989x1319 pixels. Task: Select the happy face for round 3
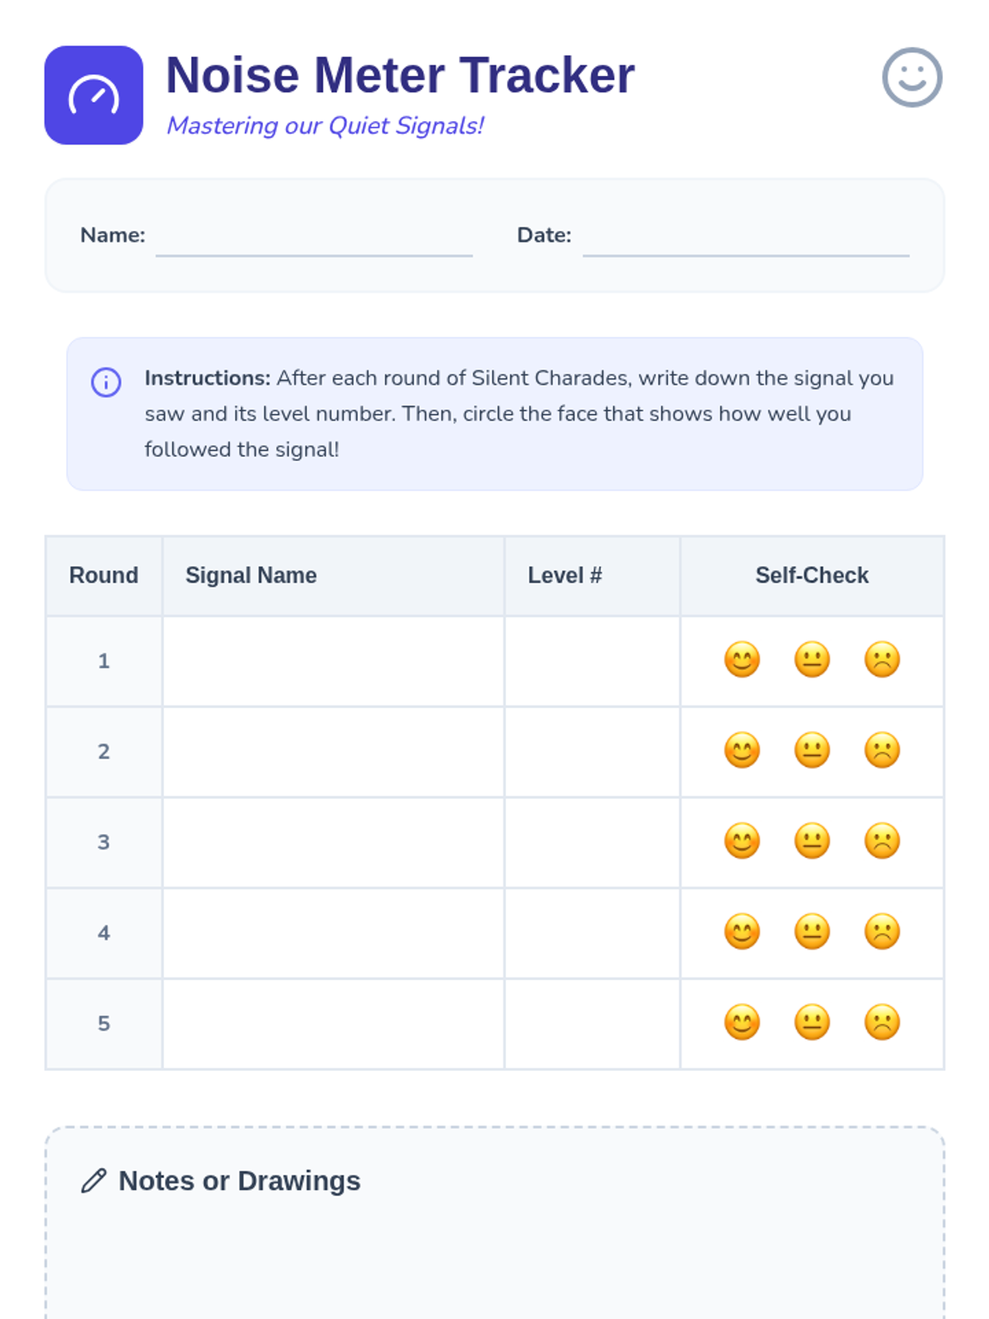(742, 842)
